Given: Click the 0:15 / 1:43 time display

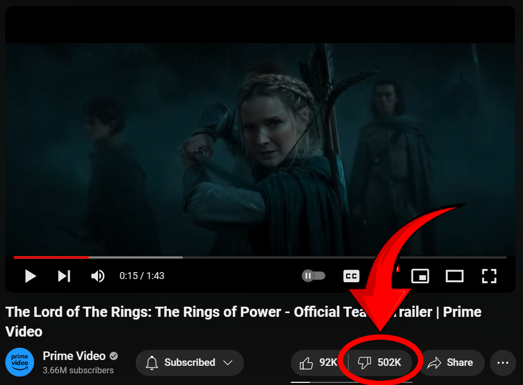Looking at the screenshot, I should pos(142,276).
